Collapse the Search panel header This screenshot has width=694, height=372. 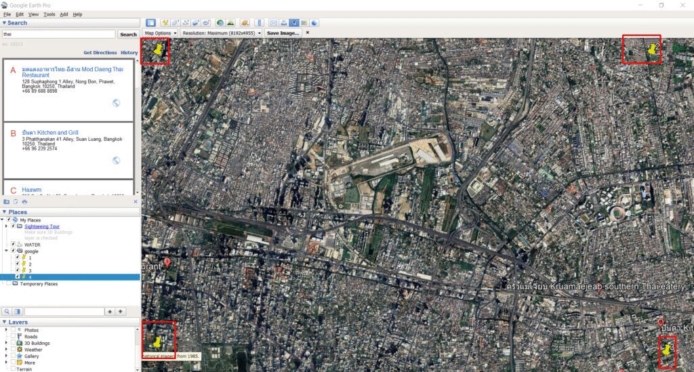pos(70,22)
